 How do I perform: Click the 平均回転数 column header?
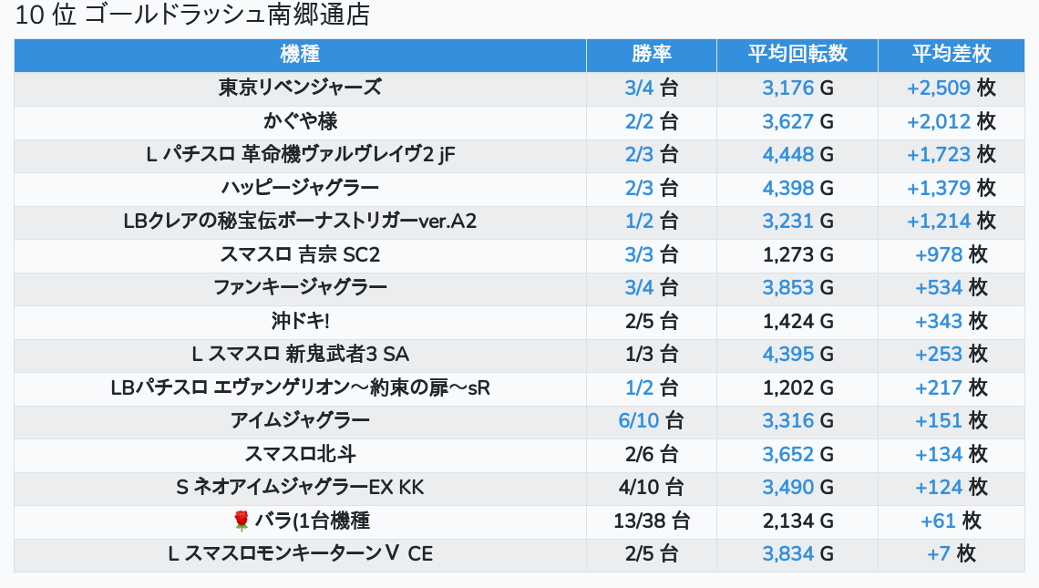coord(797,55)
